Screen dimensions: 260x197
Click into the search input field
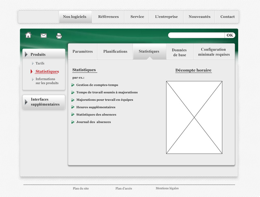(196, 35)
